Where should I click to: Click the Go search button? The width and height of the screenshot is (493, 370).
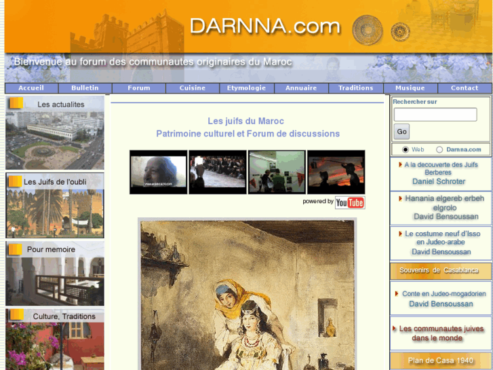click(x=401, y=132)
